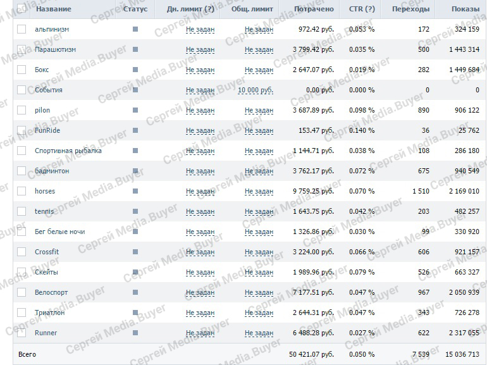Set daily limit for альпинизм
Viewport: 487px width, 365px height.
coord(200,30)
